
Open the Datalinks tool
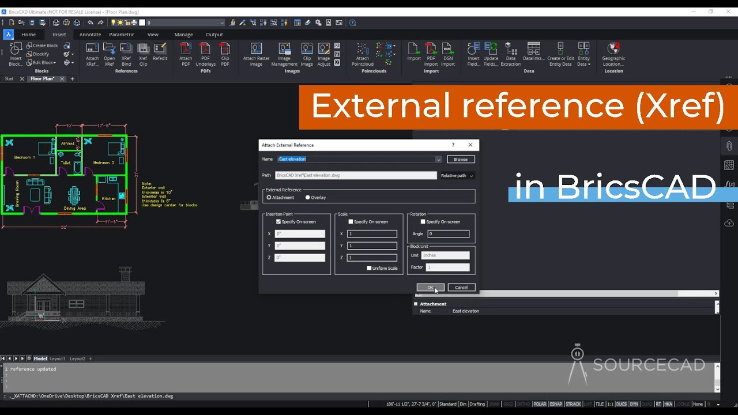pyautogui.click(x=534, y=52)
